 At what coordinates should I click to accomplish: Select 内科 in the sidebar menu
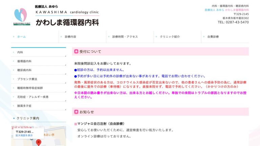click(39, 52)
